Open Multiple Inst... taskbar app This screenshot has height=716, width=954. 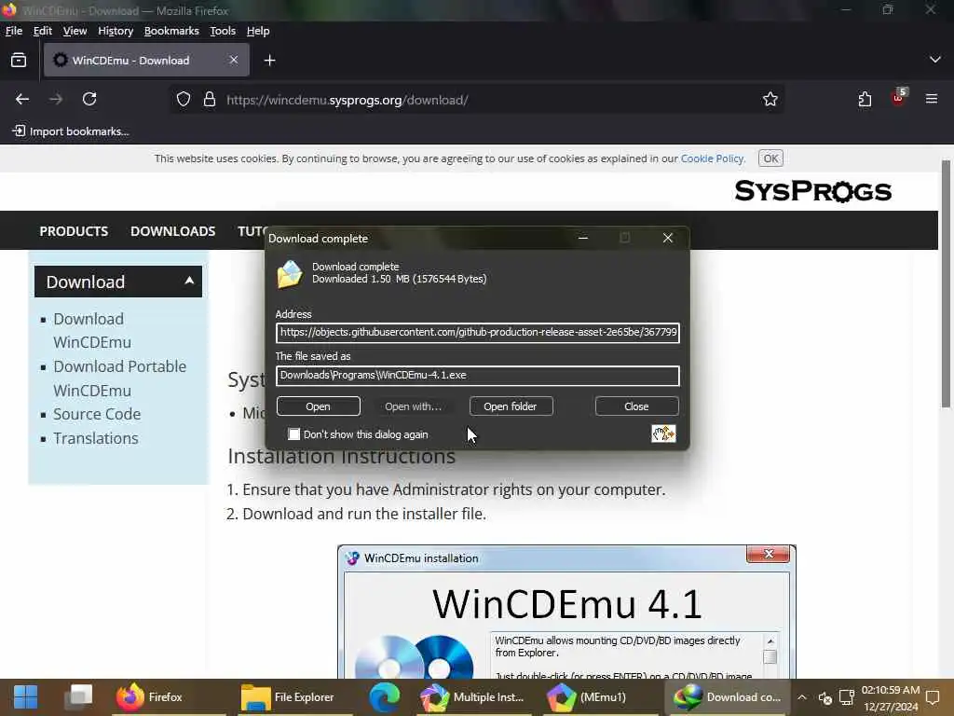coord(472,697)
